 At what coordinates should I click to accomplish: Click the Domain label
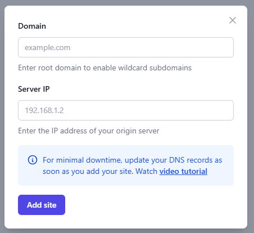32,26
